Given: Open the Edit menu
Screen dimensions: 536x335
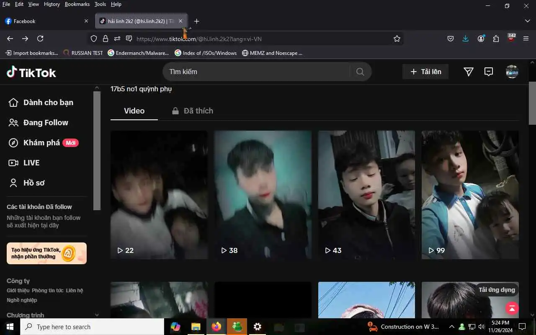Looking at the screenshot, I should click(x=19, y=4).
